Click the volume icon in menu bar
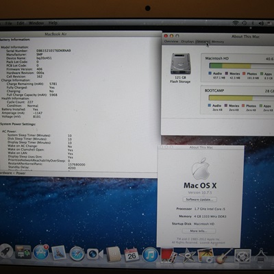Screen dimensions: 274x274 pos(262,23)
